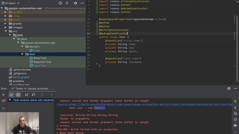239x134 pixels.
Task: Open Project panel settings gear
Action: pos(75,3)
